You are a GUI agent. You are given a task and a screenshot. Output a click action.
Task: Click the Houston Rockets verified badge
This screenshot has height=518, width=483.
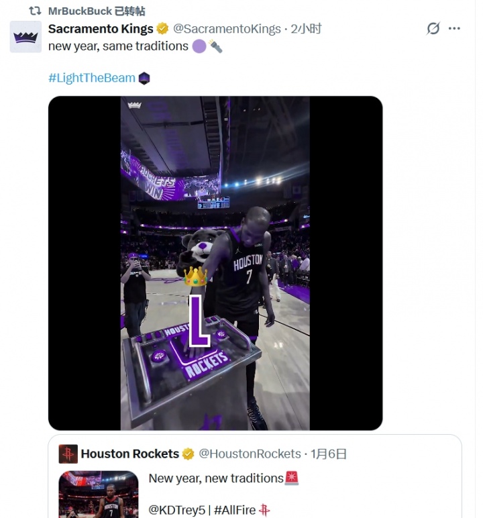pos(189,454)
